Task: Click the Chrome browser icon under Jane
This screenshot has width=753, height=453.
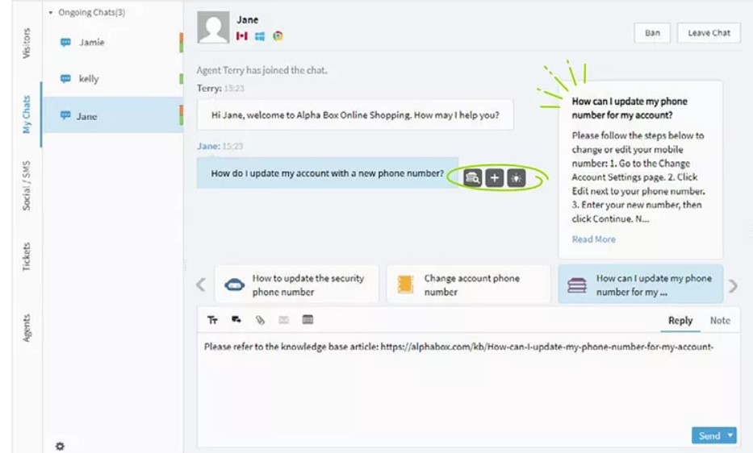Action: tap(278, 36)
